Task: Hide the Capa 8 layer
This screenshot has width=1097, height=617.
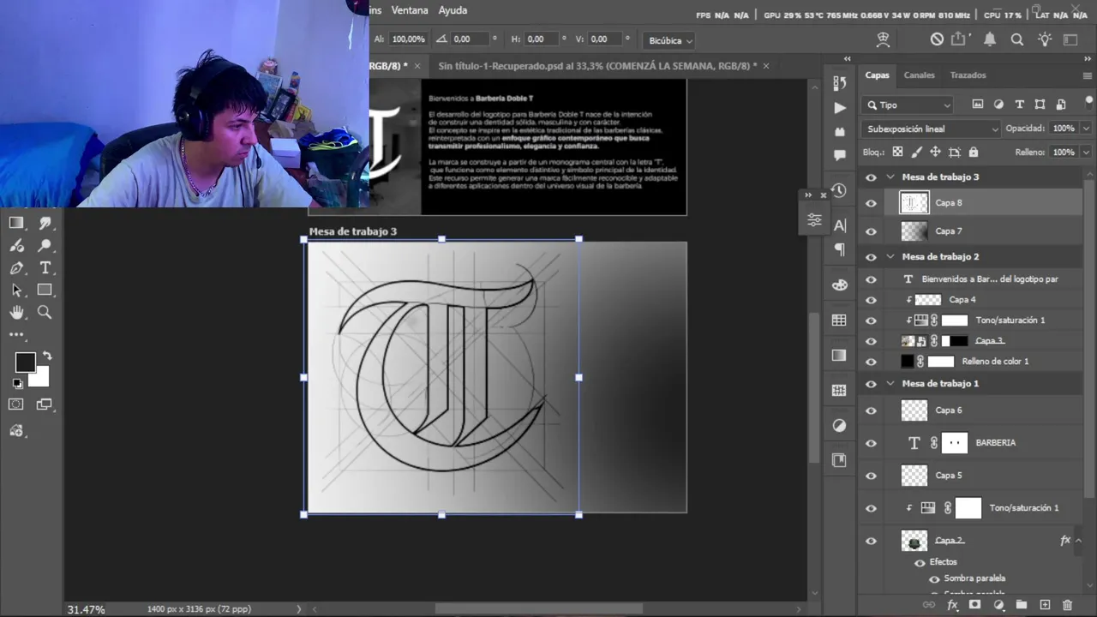Action: pyautogui.click(x=872, y=203)
